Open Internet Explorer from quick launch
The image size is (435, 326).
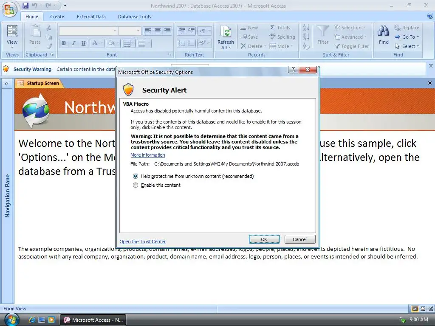32,320
